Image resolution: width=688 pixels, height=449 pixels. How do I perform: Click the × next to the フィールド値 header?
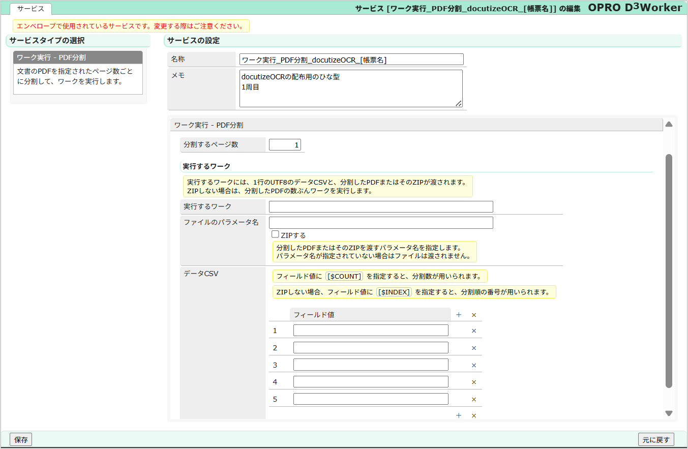[473, 314]
